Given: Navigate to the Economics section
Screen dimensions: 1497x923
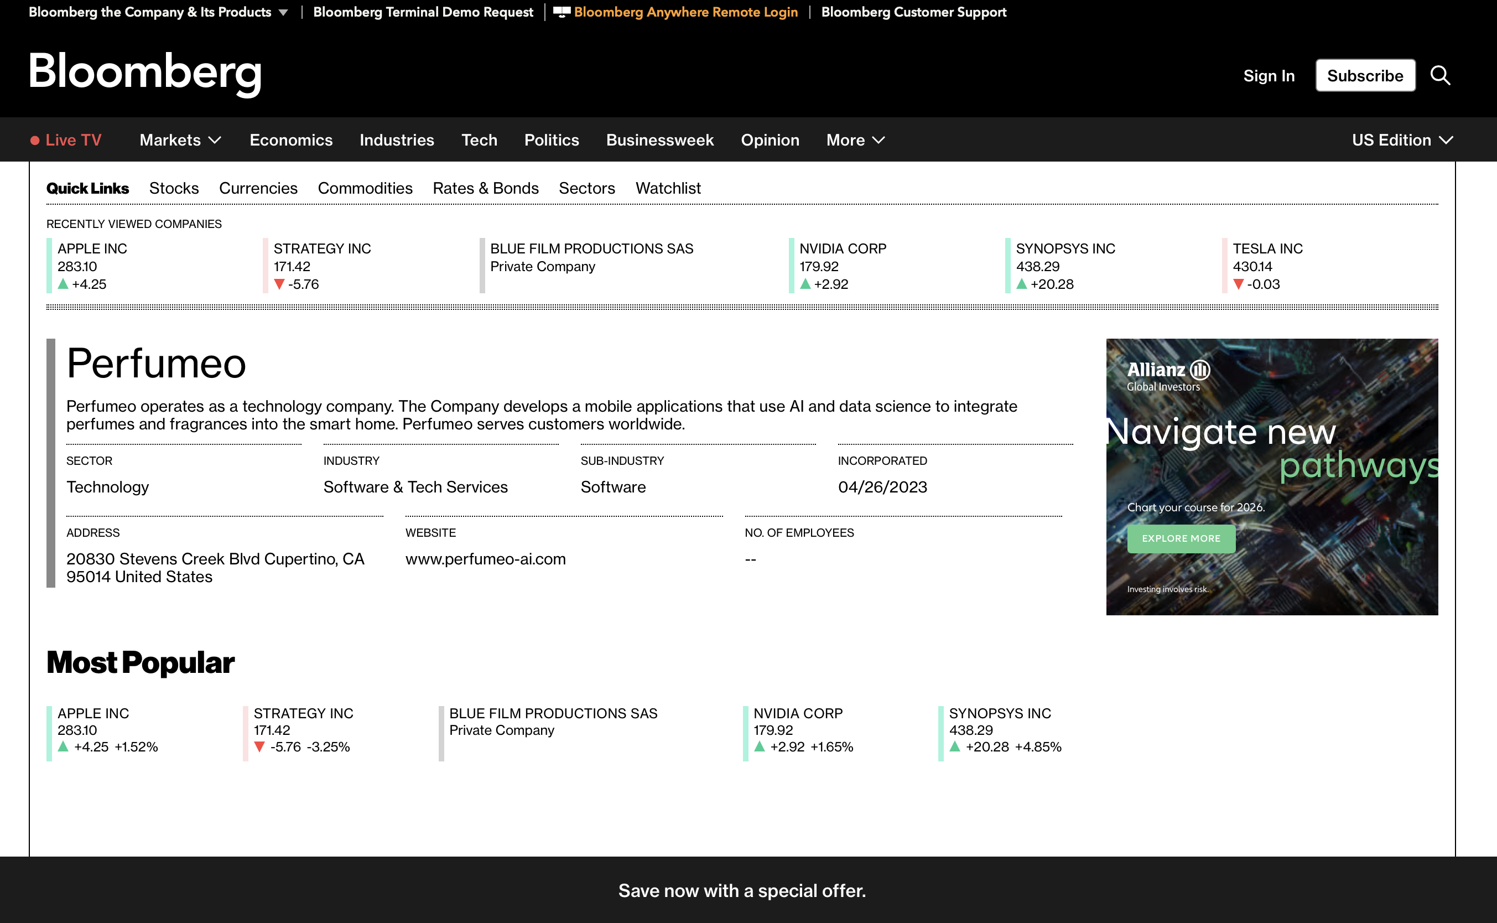Looking at the screenshot, I should [291, 140].
